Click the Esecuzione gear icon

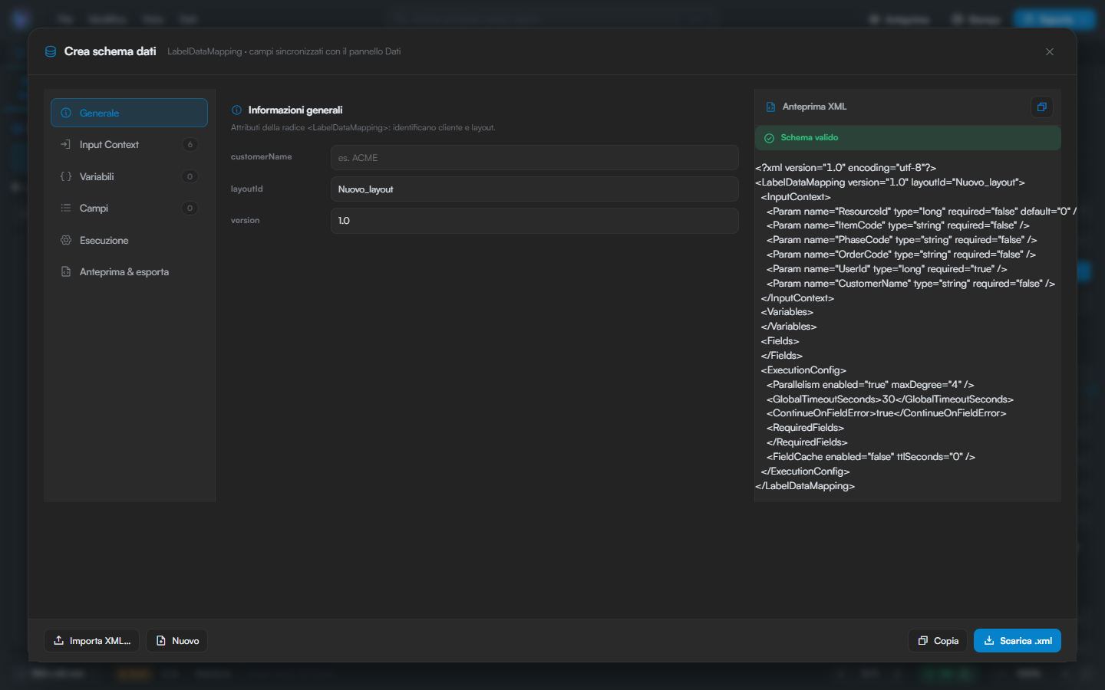click(66, 240)
